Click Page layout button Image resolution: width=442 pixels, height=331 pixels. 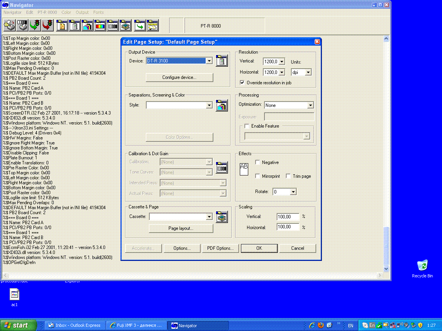[181, 228]
